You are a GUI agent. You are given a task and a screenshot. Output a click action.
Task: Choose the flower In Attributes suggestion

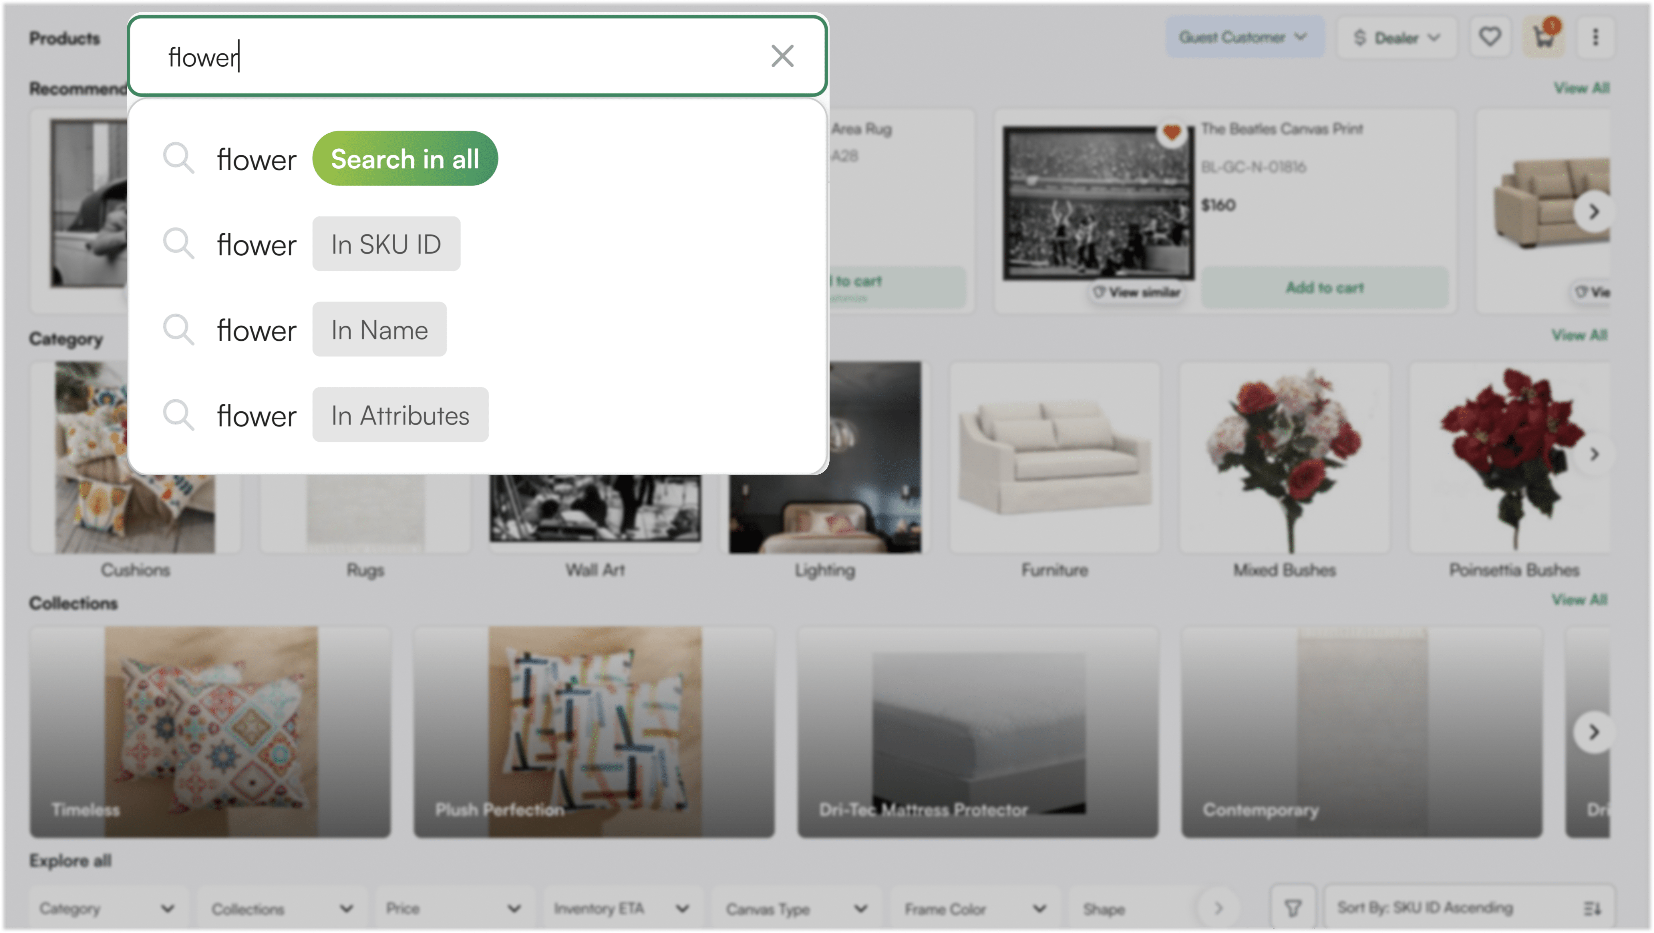click(400, 415)
